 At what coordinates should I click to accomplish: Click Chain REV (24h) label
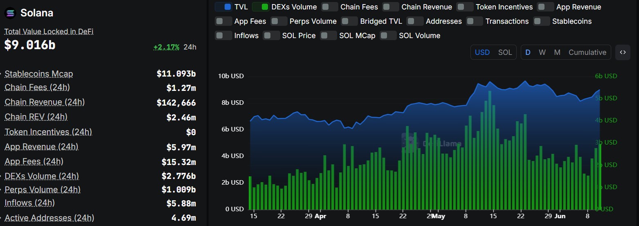point(36,117)
